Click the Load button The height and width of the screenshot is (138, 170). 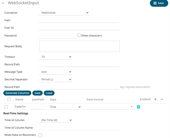pos(49,93)
